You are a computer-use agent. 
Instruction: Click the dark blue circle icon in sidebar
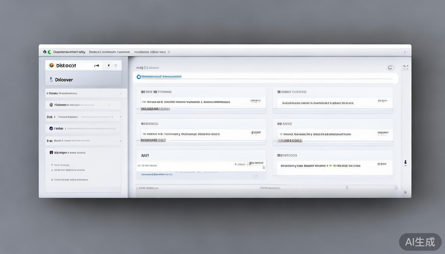[51, 128]
